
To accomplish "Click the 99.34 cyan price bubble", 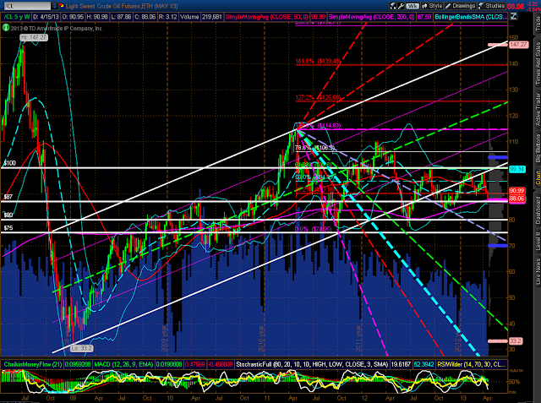I will coord(516,169).
